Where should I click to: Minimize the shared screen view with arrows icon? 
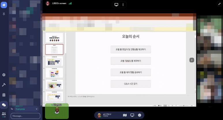220,4
